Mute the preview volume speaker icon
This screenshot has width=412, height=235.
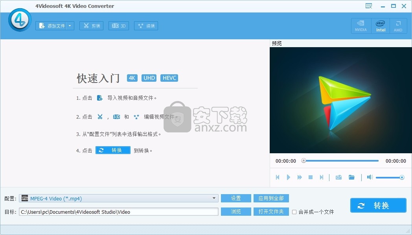[x=370, y=177]
